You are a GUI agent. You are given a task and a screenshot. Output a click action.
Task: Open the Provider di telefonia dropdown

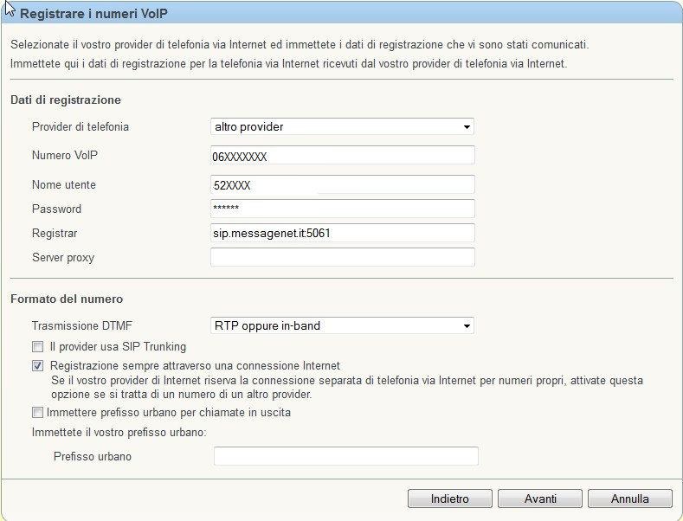coord(342,126)
